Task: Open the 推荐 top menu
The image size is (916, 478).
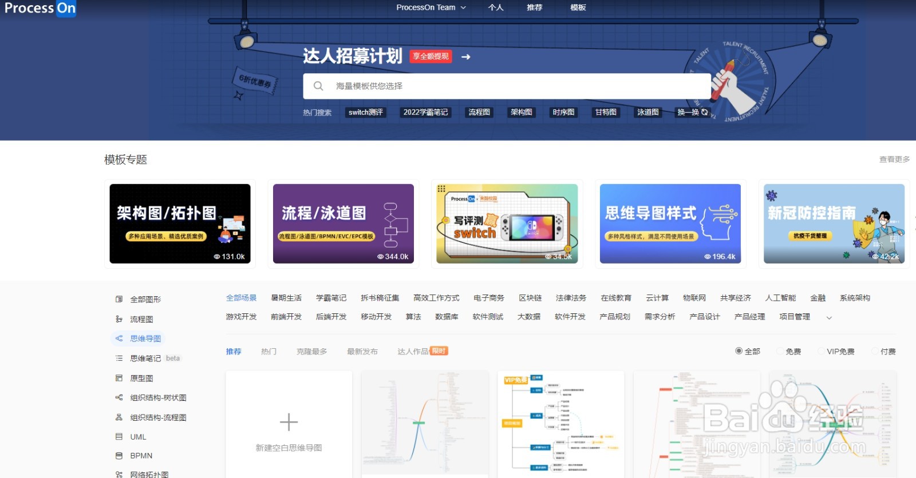Action: click(535, 7)
